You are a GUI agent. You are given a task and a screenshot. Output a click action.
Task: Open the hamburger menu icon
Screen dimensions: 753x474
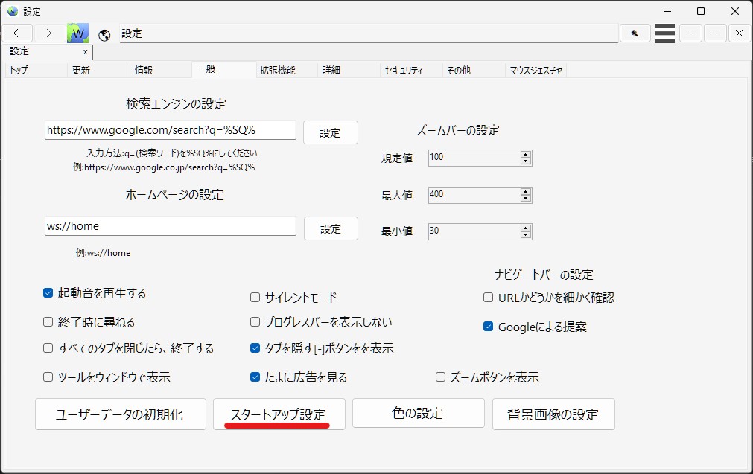[664, 33]
